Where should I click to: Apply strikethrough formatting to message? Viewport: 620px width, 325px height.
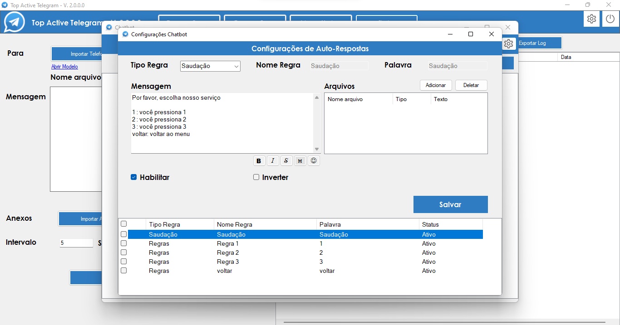286,160
